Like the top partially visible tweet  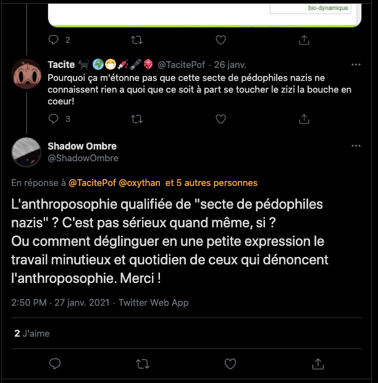pyautogui.click(x=220, y=40)
